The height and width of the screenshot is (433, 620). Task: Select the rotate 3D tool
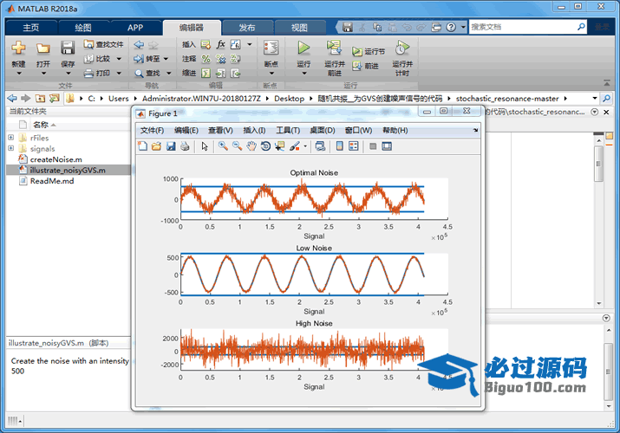pos(265,146)
